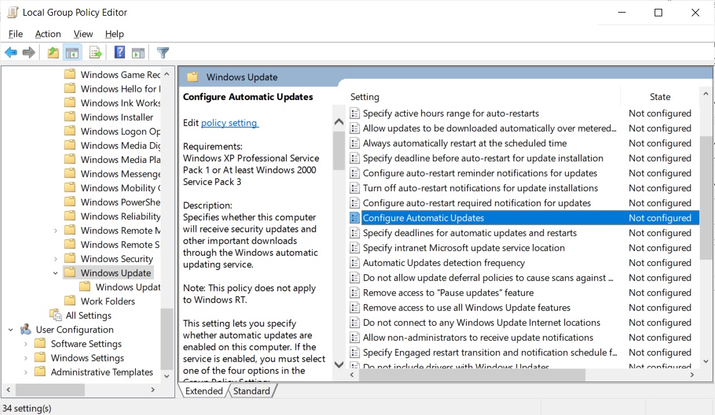715x415 pixels.
Task: Expand the Software Settings node
Action: [26, 344]
